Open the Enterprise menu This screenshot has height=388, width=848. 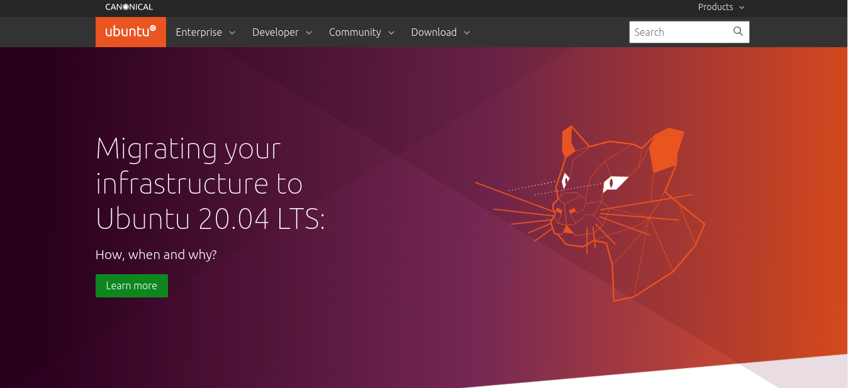tap(205, 32)
